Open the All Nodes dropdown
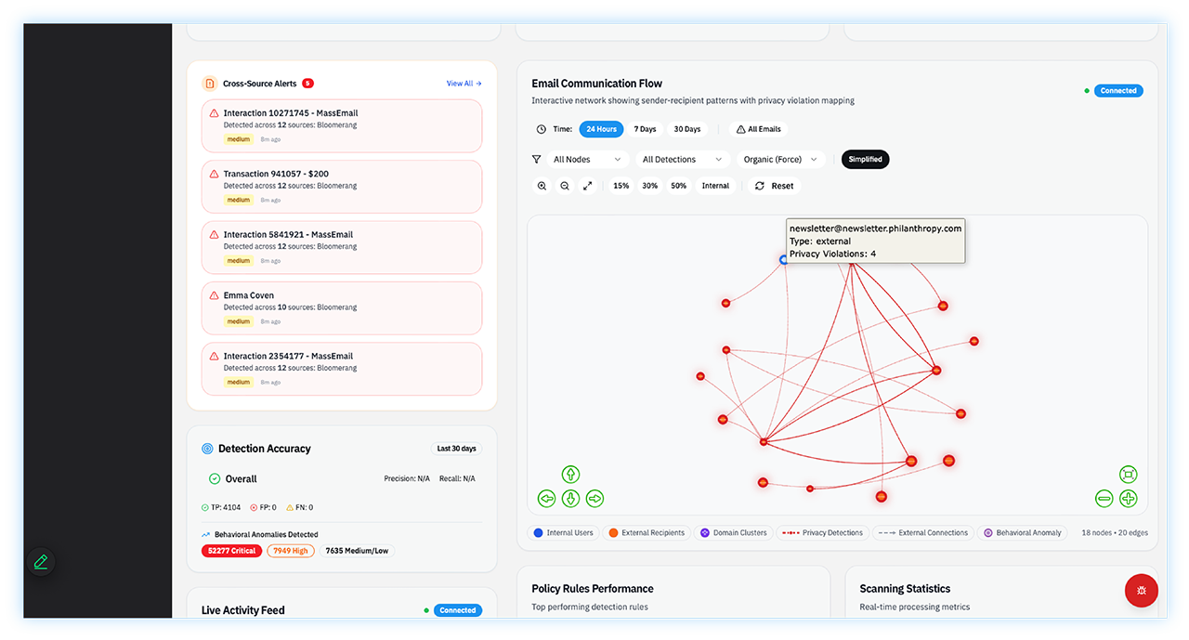The height and width of the screenshot is (640, 1189). tap(587, 160)
